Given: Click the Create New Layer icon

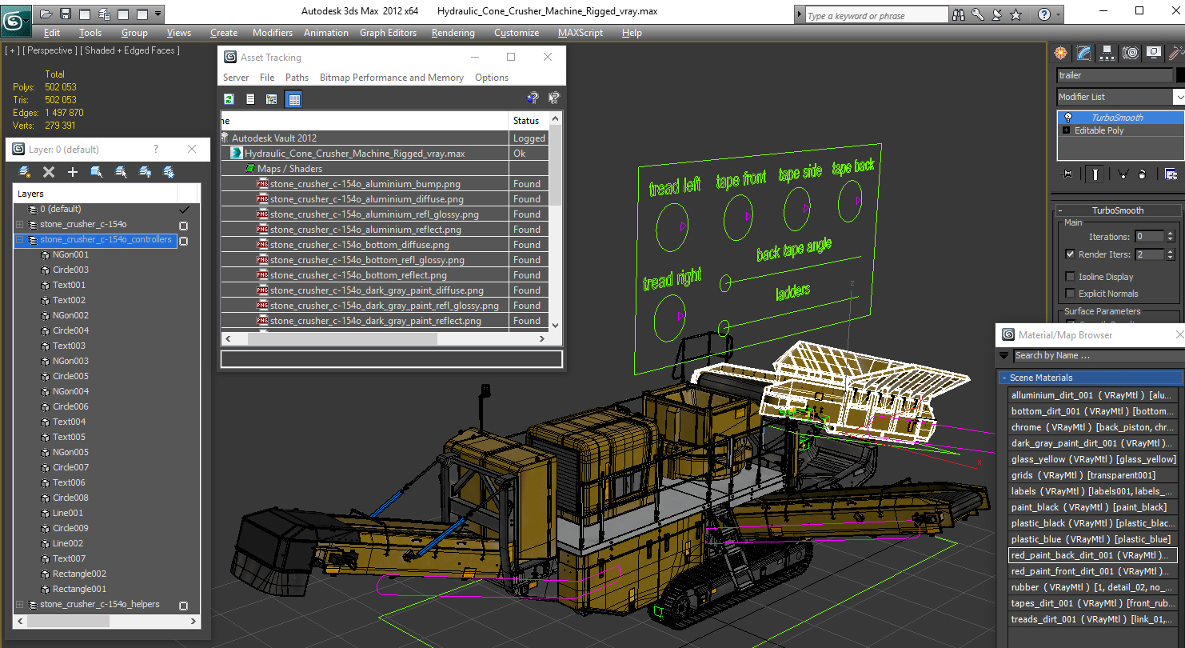Looking at the screenshot, I should [x=25, y=172].
